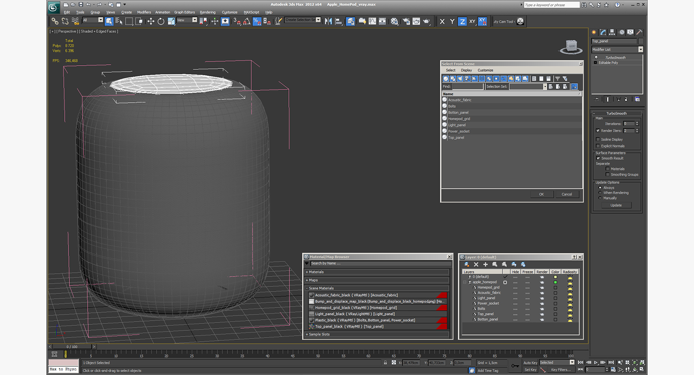Click the Pin Stack icon
The width and height of the screenshot is (694, 375).
[597, 99]
